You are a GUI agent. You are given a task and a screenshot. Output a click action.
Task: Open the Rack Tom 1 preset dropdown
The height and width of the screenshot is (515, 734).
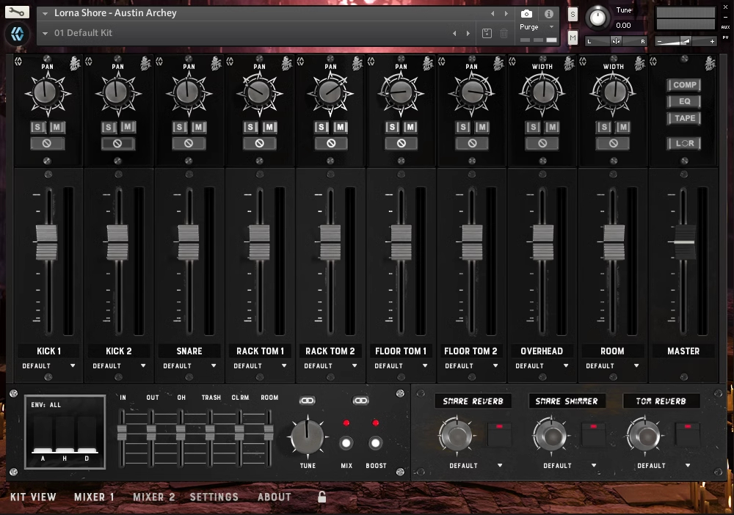point(261,366)
